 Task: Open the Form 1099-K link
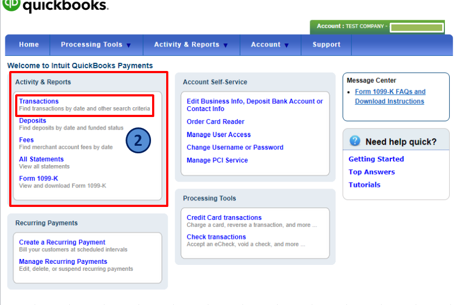(x=38, y=178)
